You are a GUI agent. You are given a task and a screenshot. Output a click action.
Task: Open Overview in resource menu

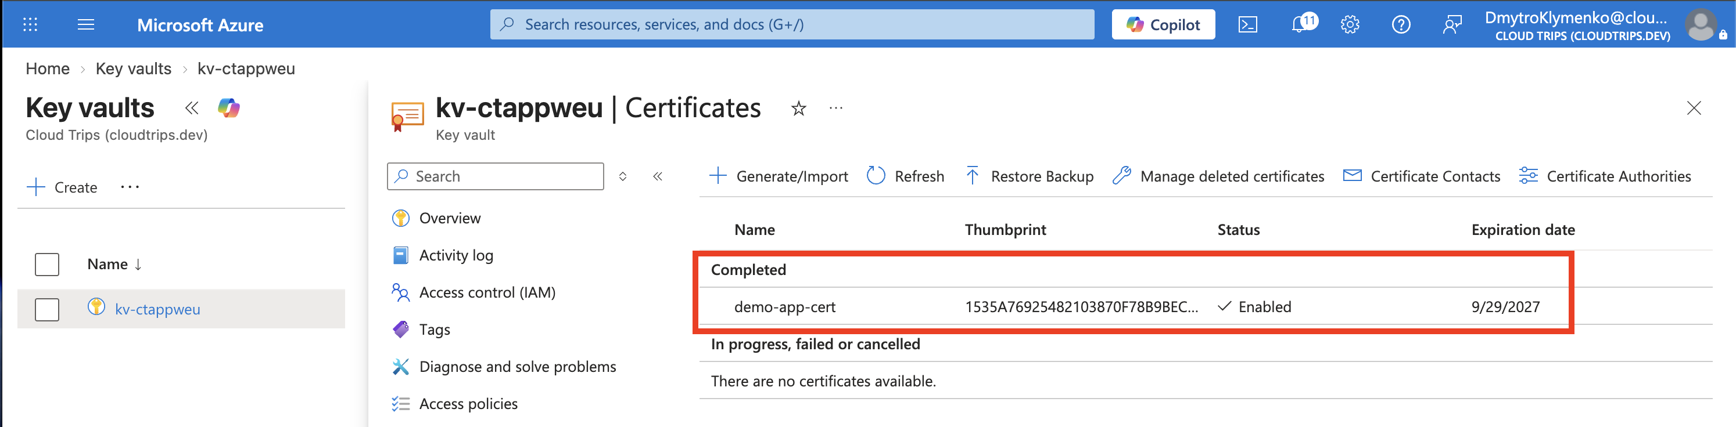point(450,218)
